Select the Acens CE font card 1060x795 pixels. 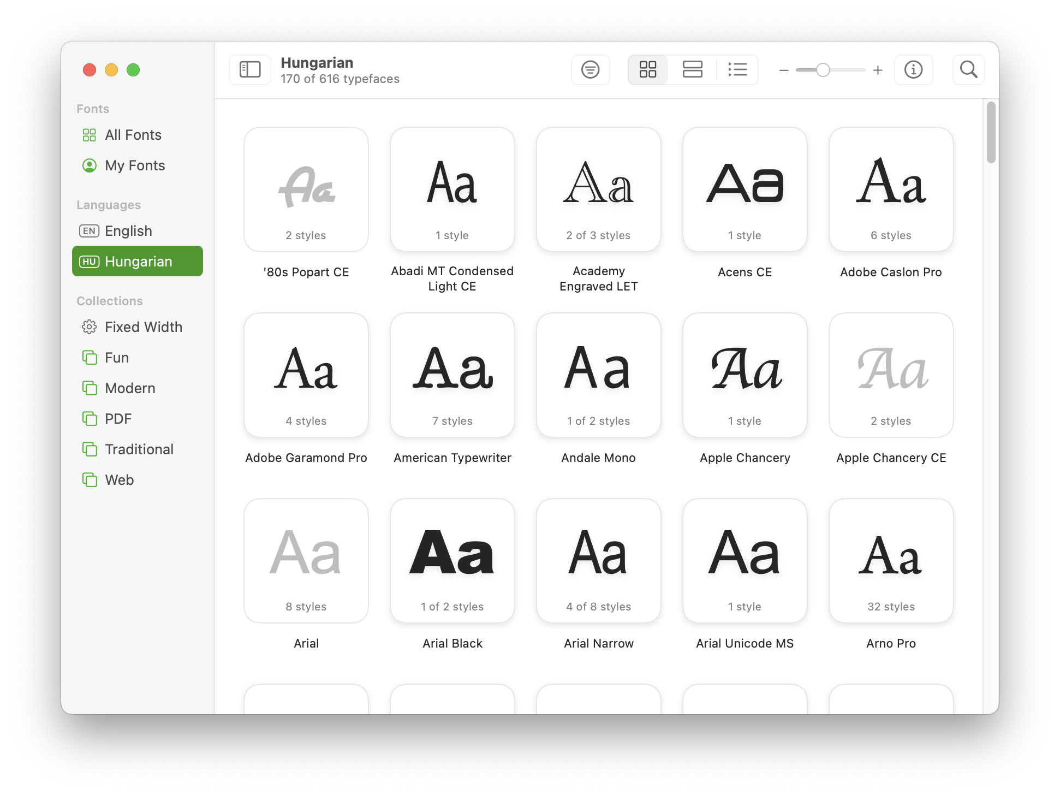point(745,189)
